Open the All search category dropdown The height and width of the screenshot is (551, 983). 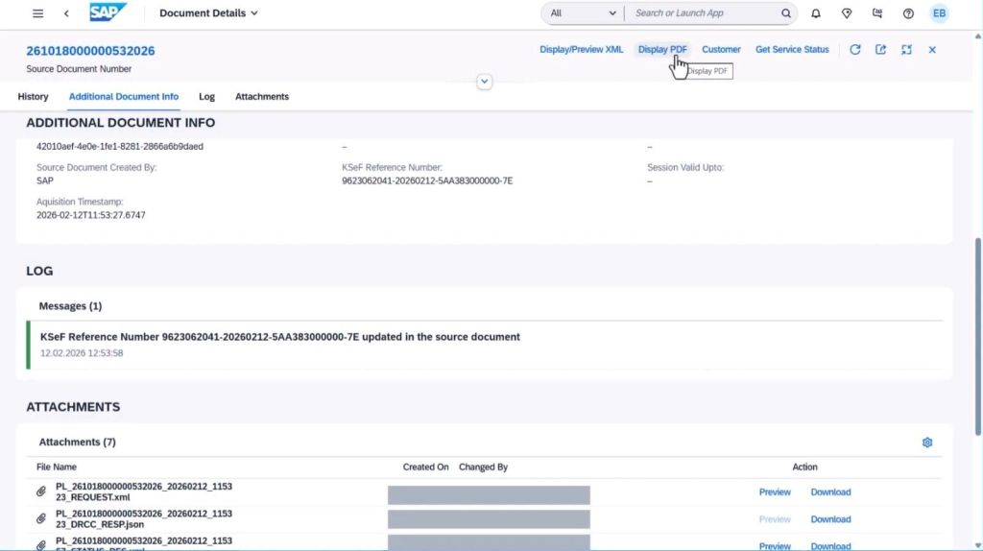[583, 13]
